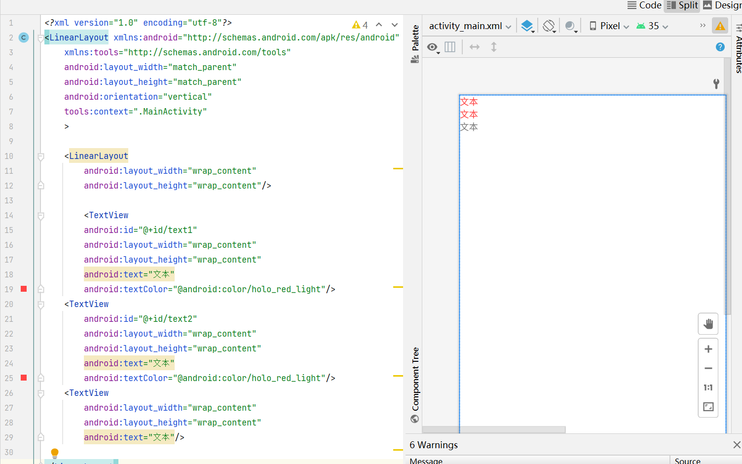Zoom out the design preview
This screenshot has height=464, width=742.
point(708,368)
